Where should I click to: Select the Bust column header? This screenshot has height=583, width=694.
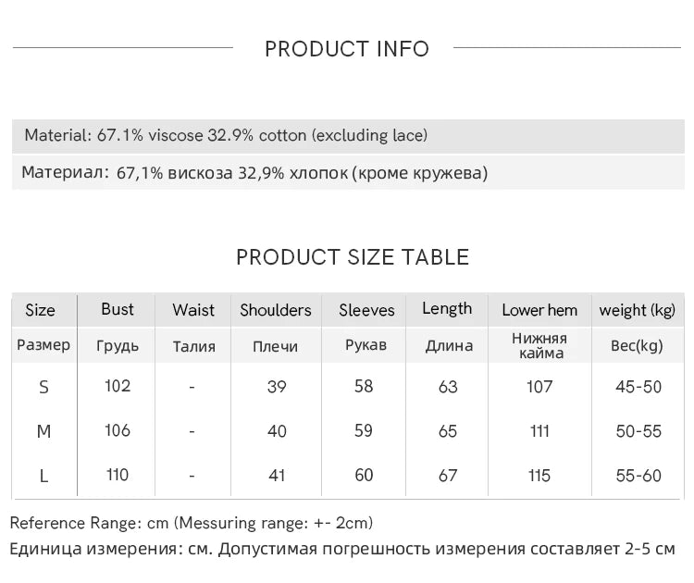118,309
